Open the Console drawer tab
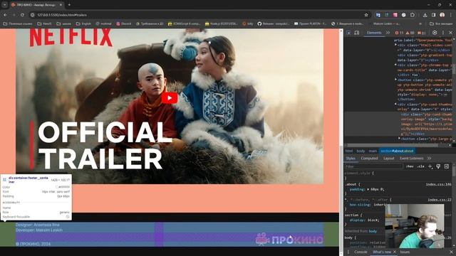Image resolution: width=456 pixels, height=256 pixels. (x=361, y=252)
